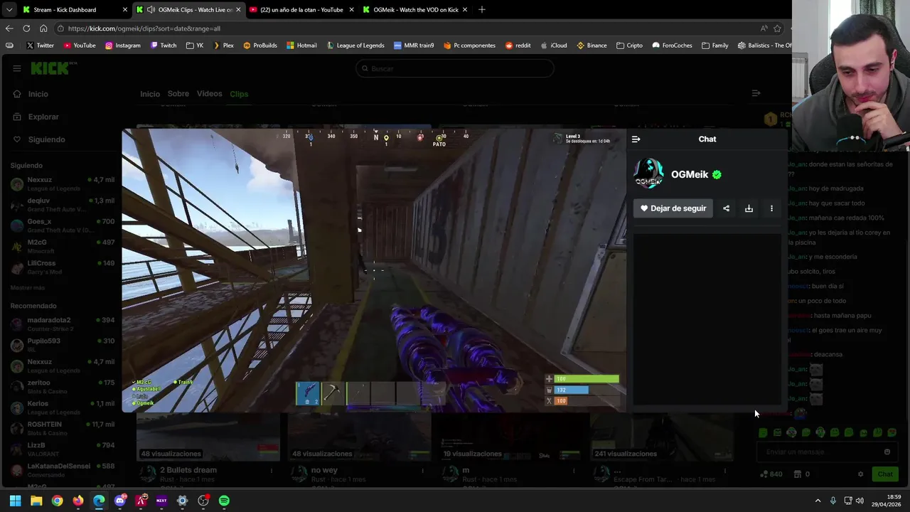Open Nexxuz in the Siguiendo list

(x=63, y=183)
